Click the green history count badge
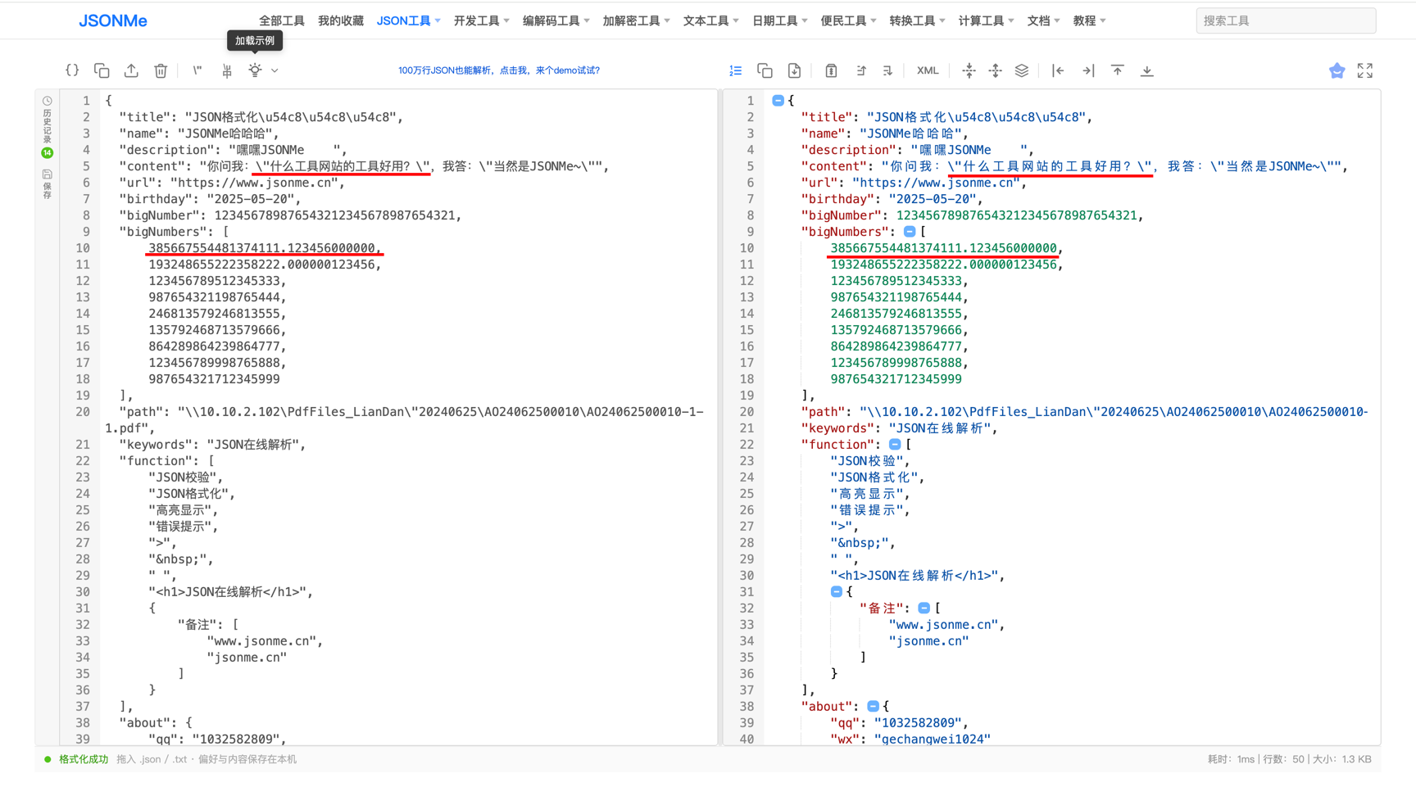1416x787 pixels. (48, 153)
